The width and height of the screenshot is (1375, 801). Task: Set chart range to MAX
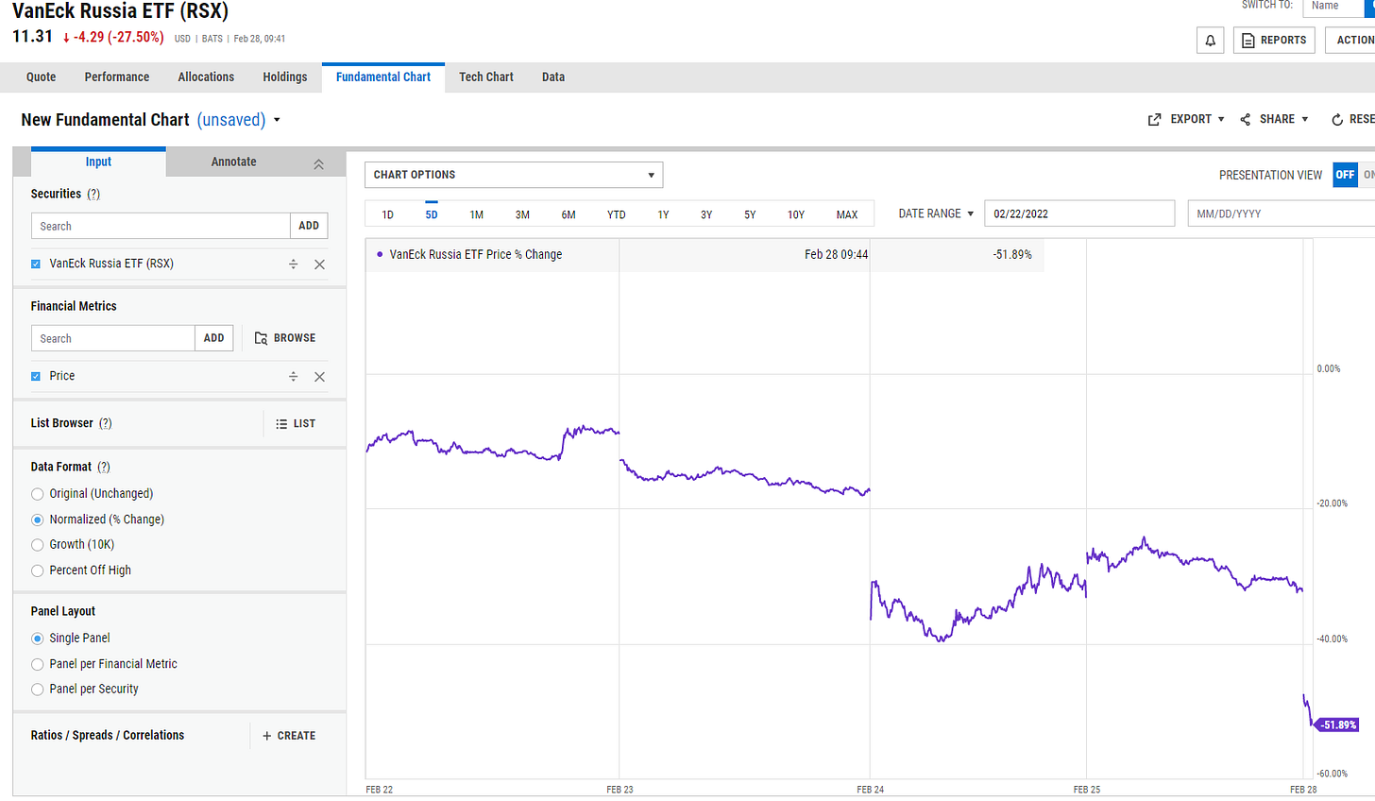point(847,214)
